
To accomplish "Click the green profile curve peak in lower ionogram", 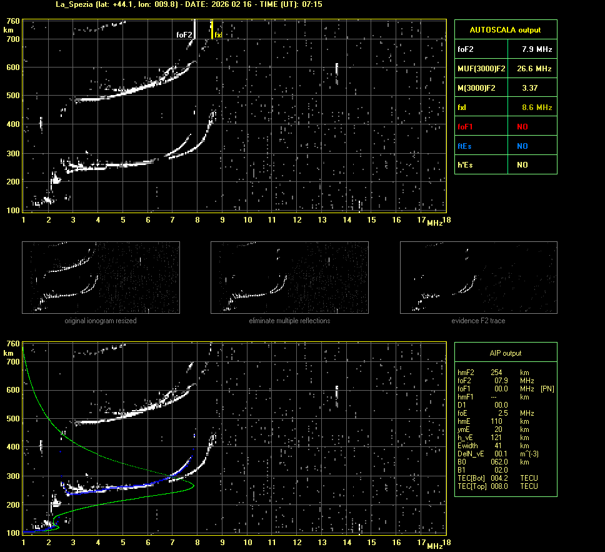I will click(194, 484).
